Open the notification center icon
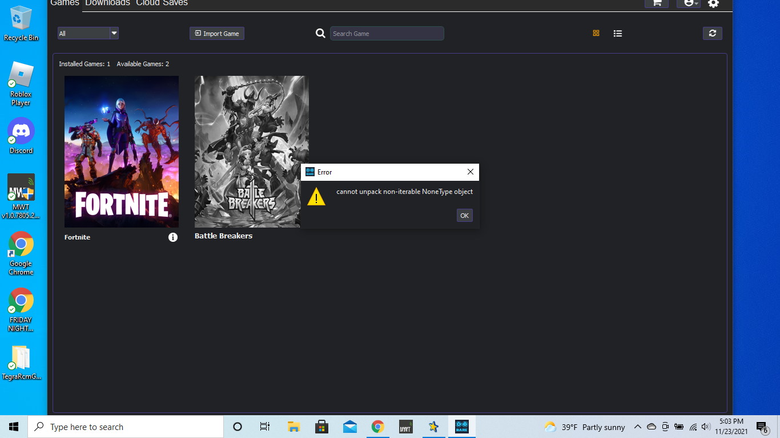This screenshot has height=438, width=780. [762, 427]
